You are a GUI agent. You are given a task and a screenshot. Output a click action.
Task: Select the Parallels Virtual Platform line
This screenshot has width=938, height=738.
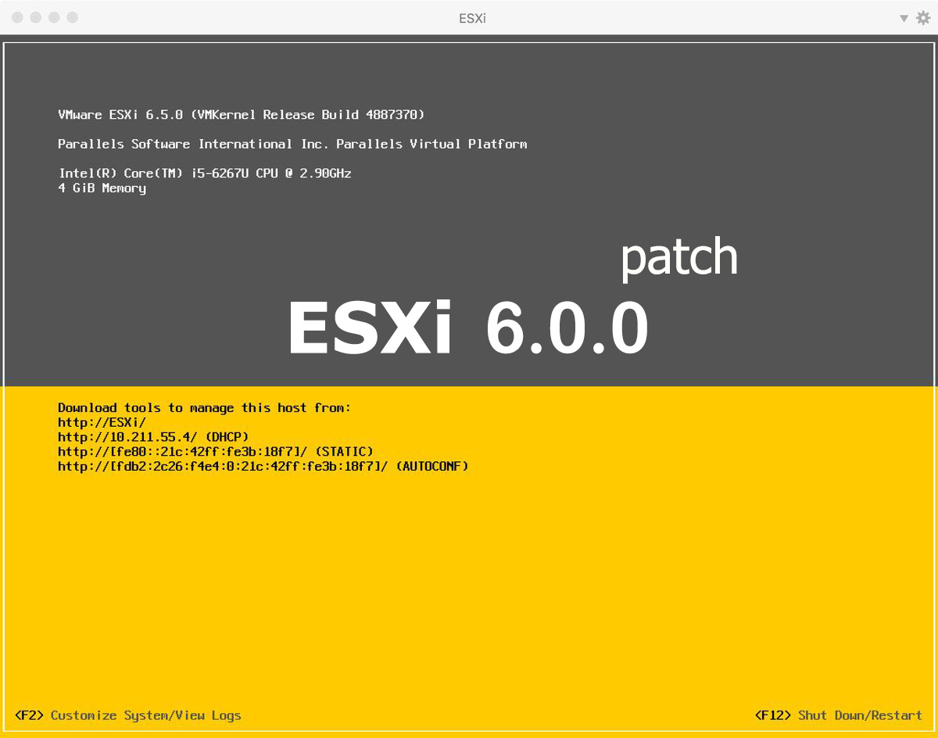(x=292, y=144)
